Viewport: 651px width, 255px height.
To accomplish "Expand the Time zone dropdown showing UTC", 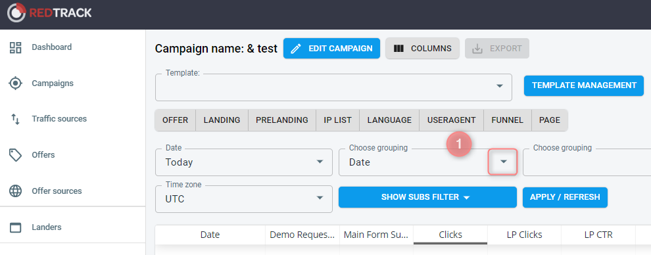I will pyautogui.click(x=244, y=199).
